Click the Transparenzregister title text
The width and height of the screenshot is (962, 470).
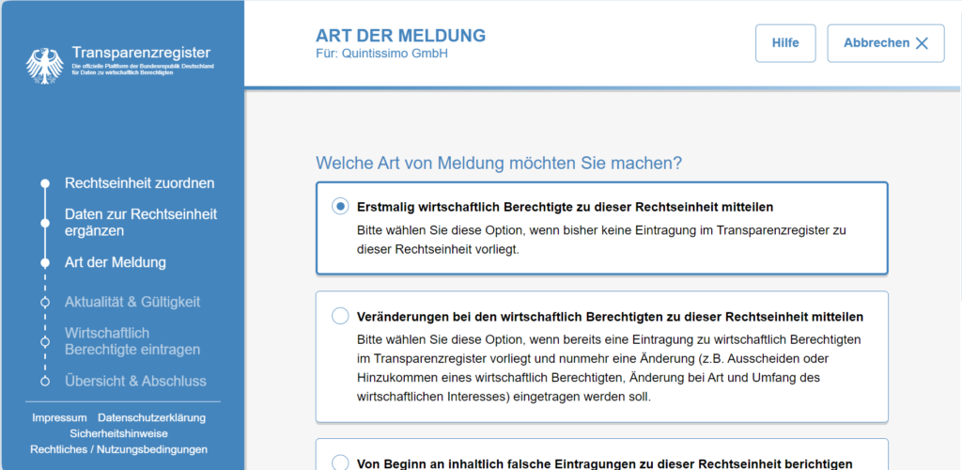(x=141, y=53)
